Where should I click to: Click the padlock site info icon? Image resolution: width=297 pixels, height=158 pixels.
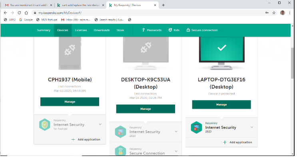click(35, 13)
